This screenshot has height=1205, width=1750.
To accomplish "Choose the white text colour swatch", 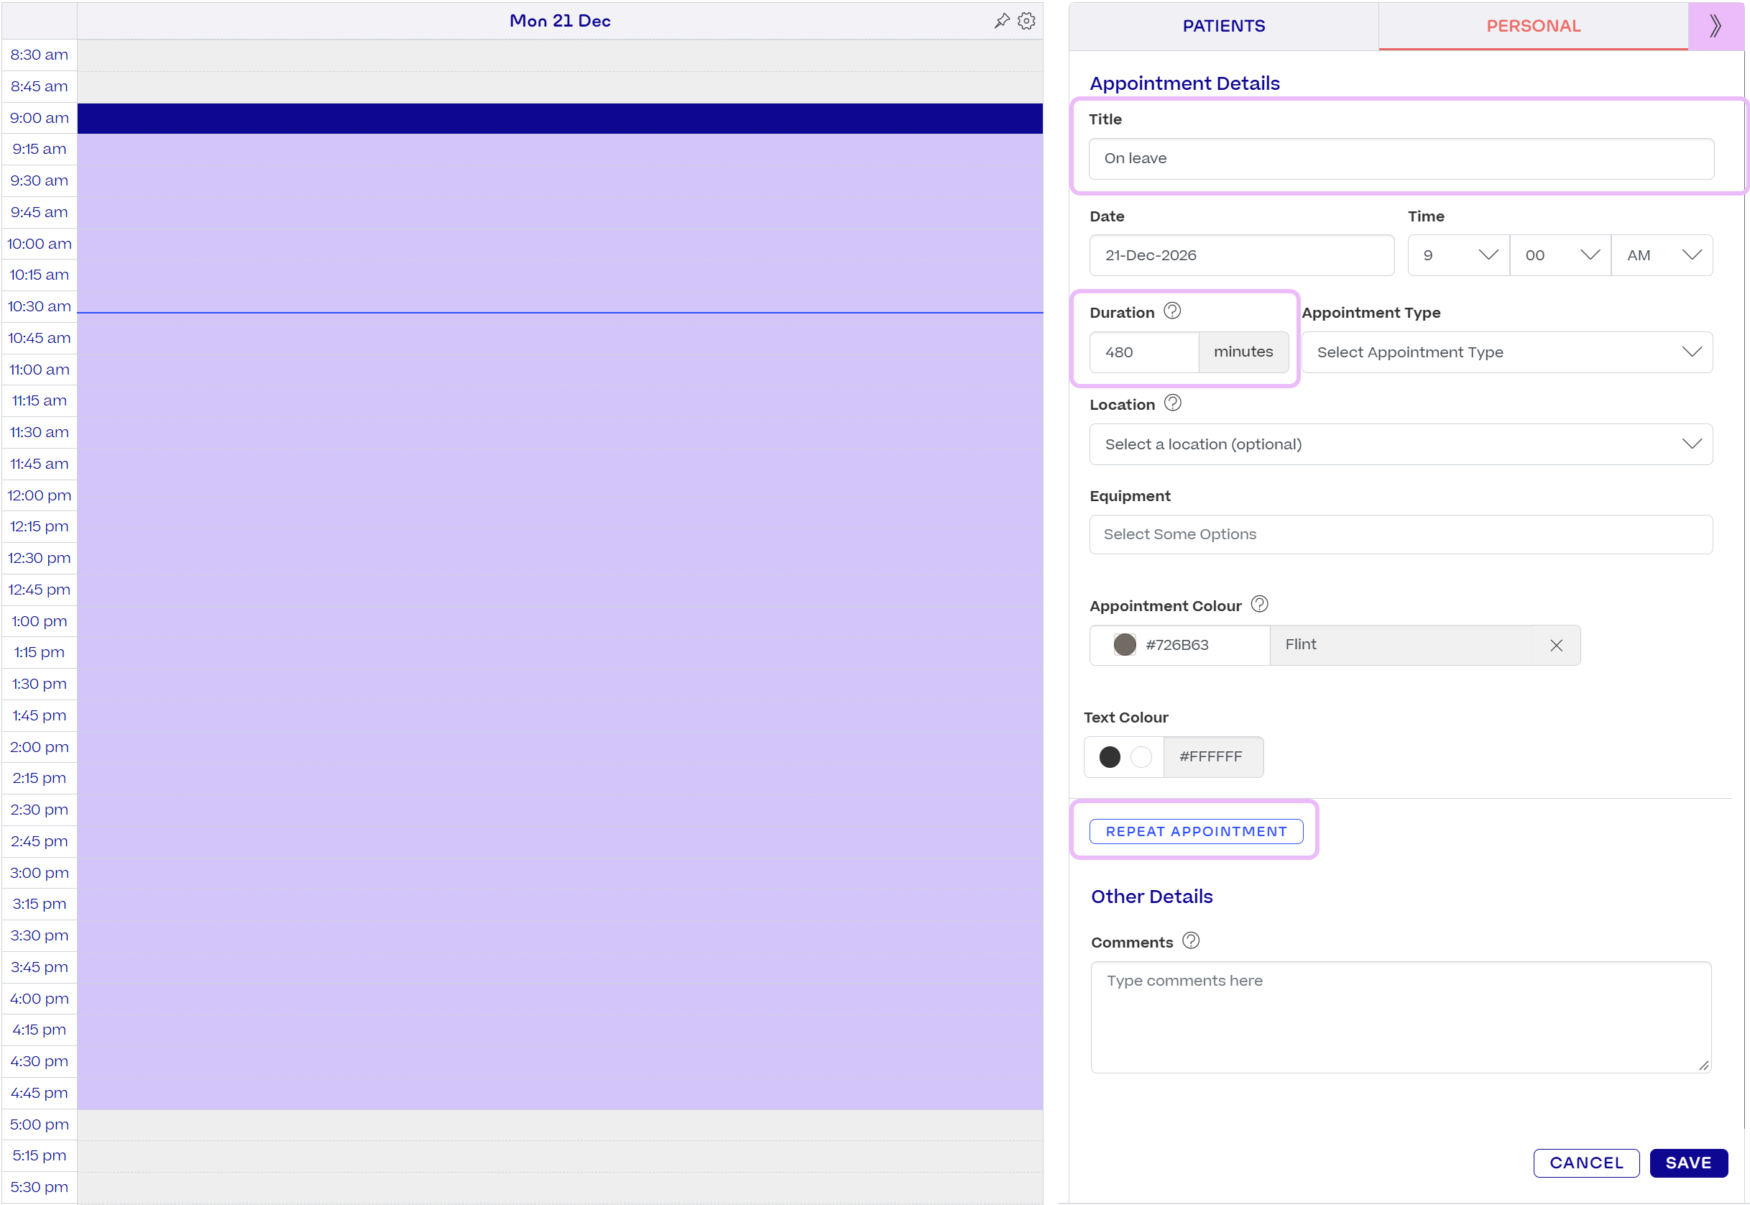I will coord(1141,756).
